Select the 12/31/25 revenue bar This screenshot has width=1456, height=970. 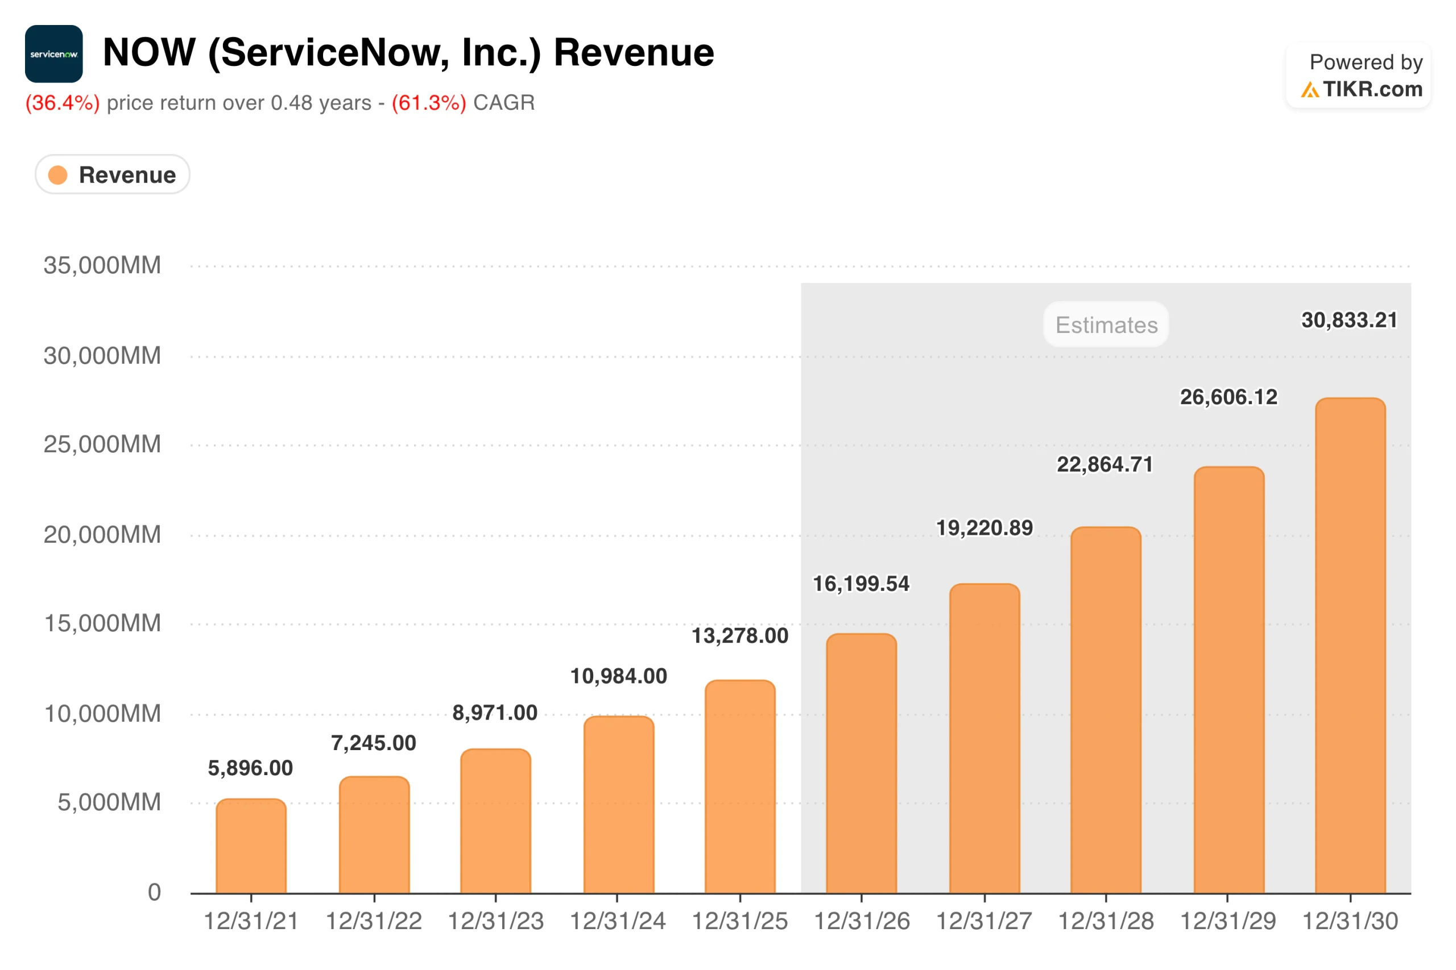tap(741, 787)
